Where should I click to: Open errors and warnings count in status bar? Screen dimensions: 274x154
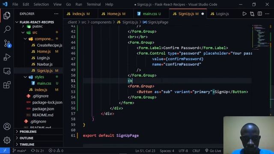(56, 151)
